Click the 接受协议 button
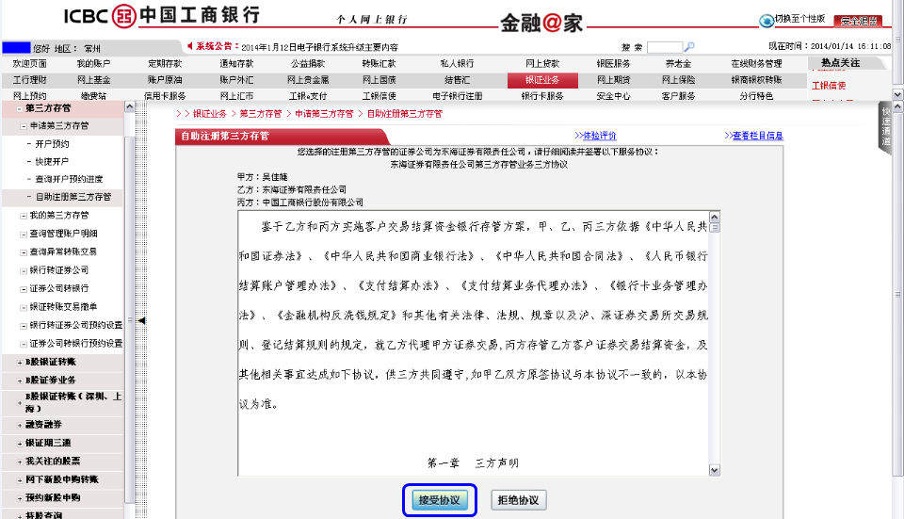904x519 pixels. pos(440,500)
